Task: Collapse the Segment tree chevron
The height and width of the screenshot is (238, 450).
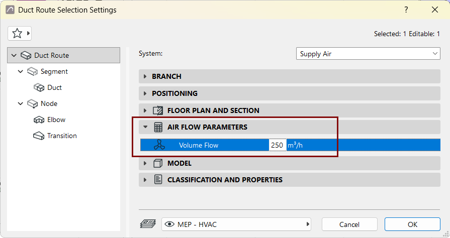Action: coord(21,71)
